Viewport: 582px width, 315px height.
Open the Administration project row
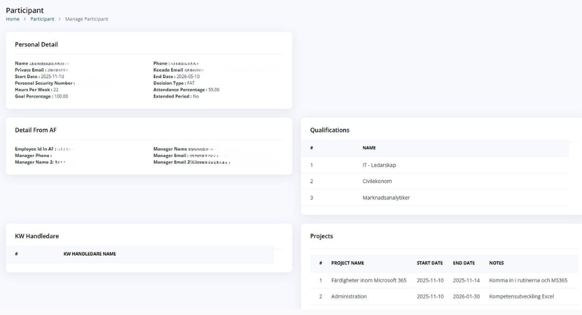coord(348,296)
